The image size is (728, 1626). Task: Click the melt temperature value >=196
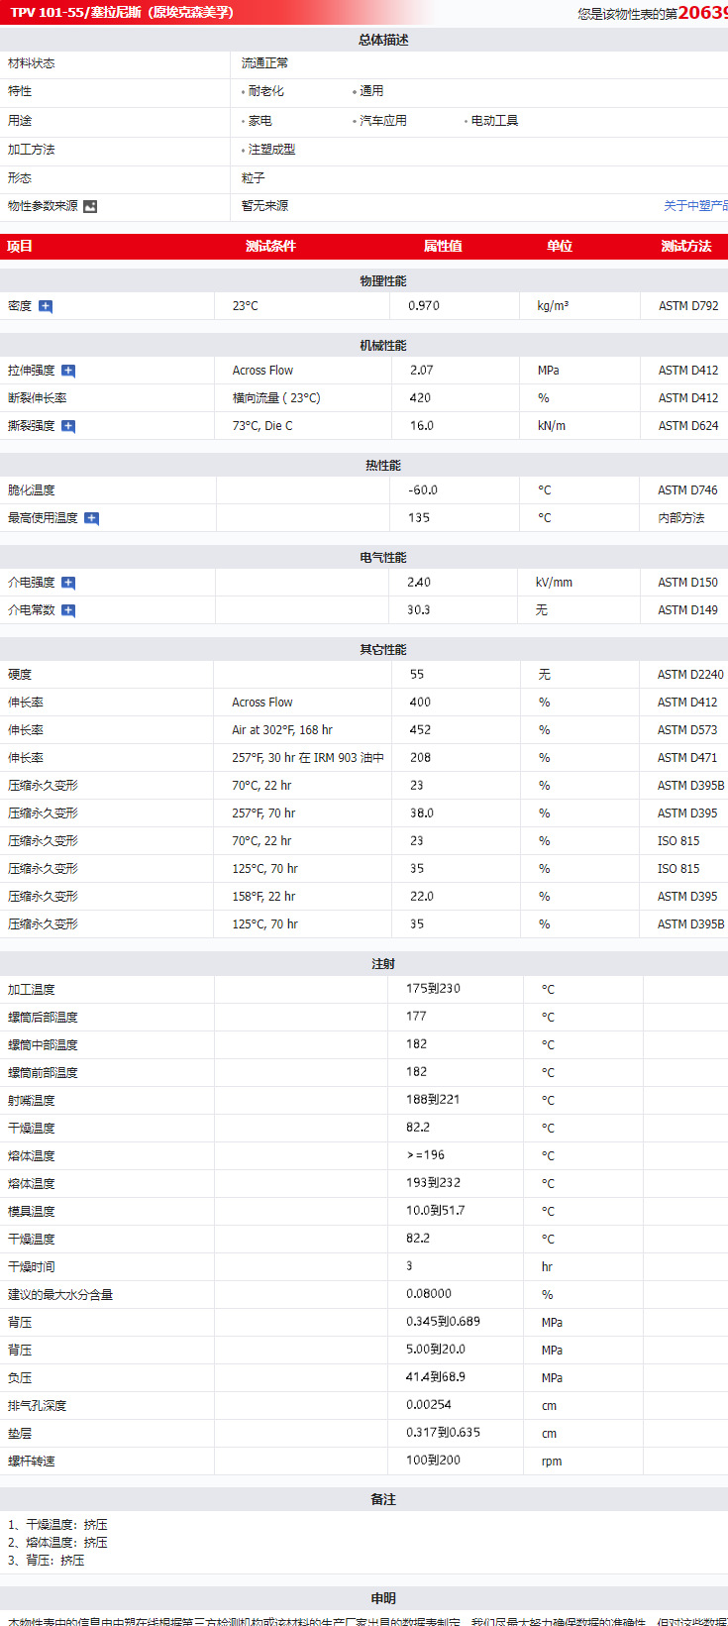(425, 1155)
